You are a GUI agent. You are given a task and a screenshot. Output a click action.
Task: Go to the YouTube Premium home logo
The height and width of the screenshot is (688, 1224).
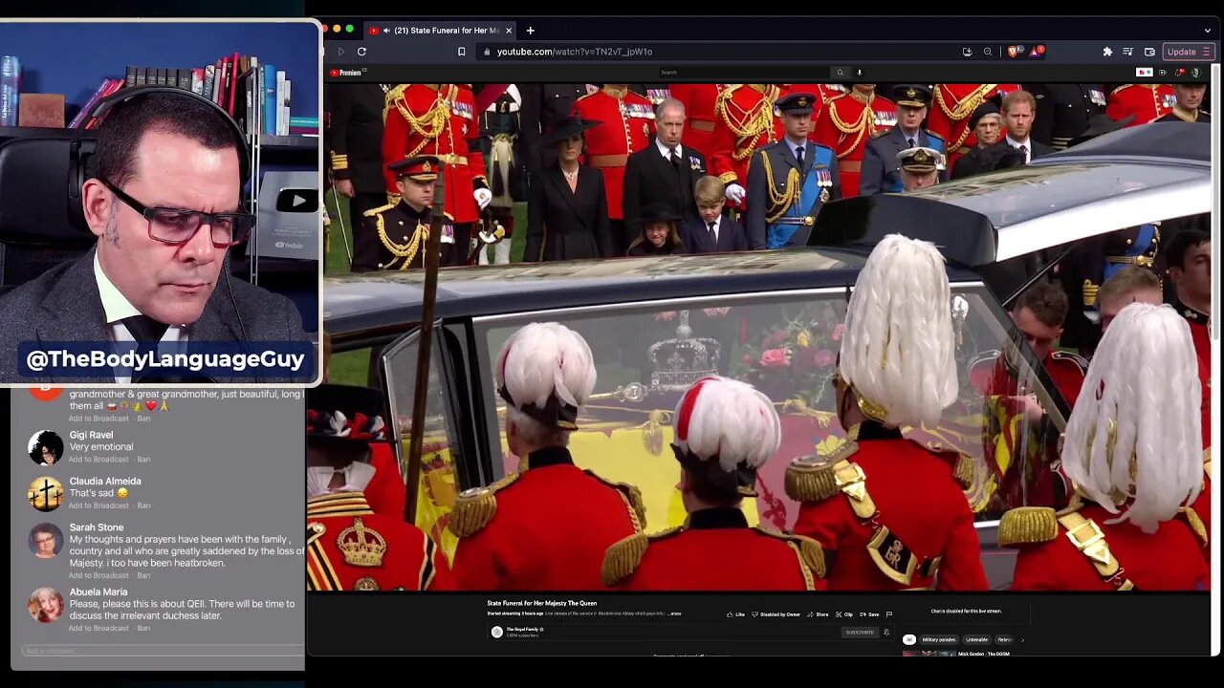tap(346, 73)
